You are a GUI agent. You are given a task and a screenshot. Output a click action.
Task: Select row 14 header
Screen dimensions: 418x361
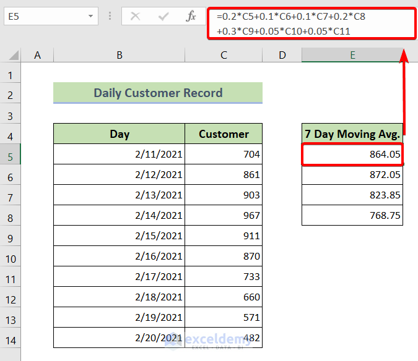10,341
